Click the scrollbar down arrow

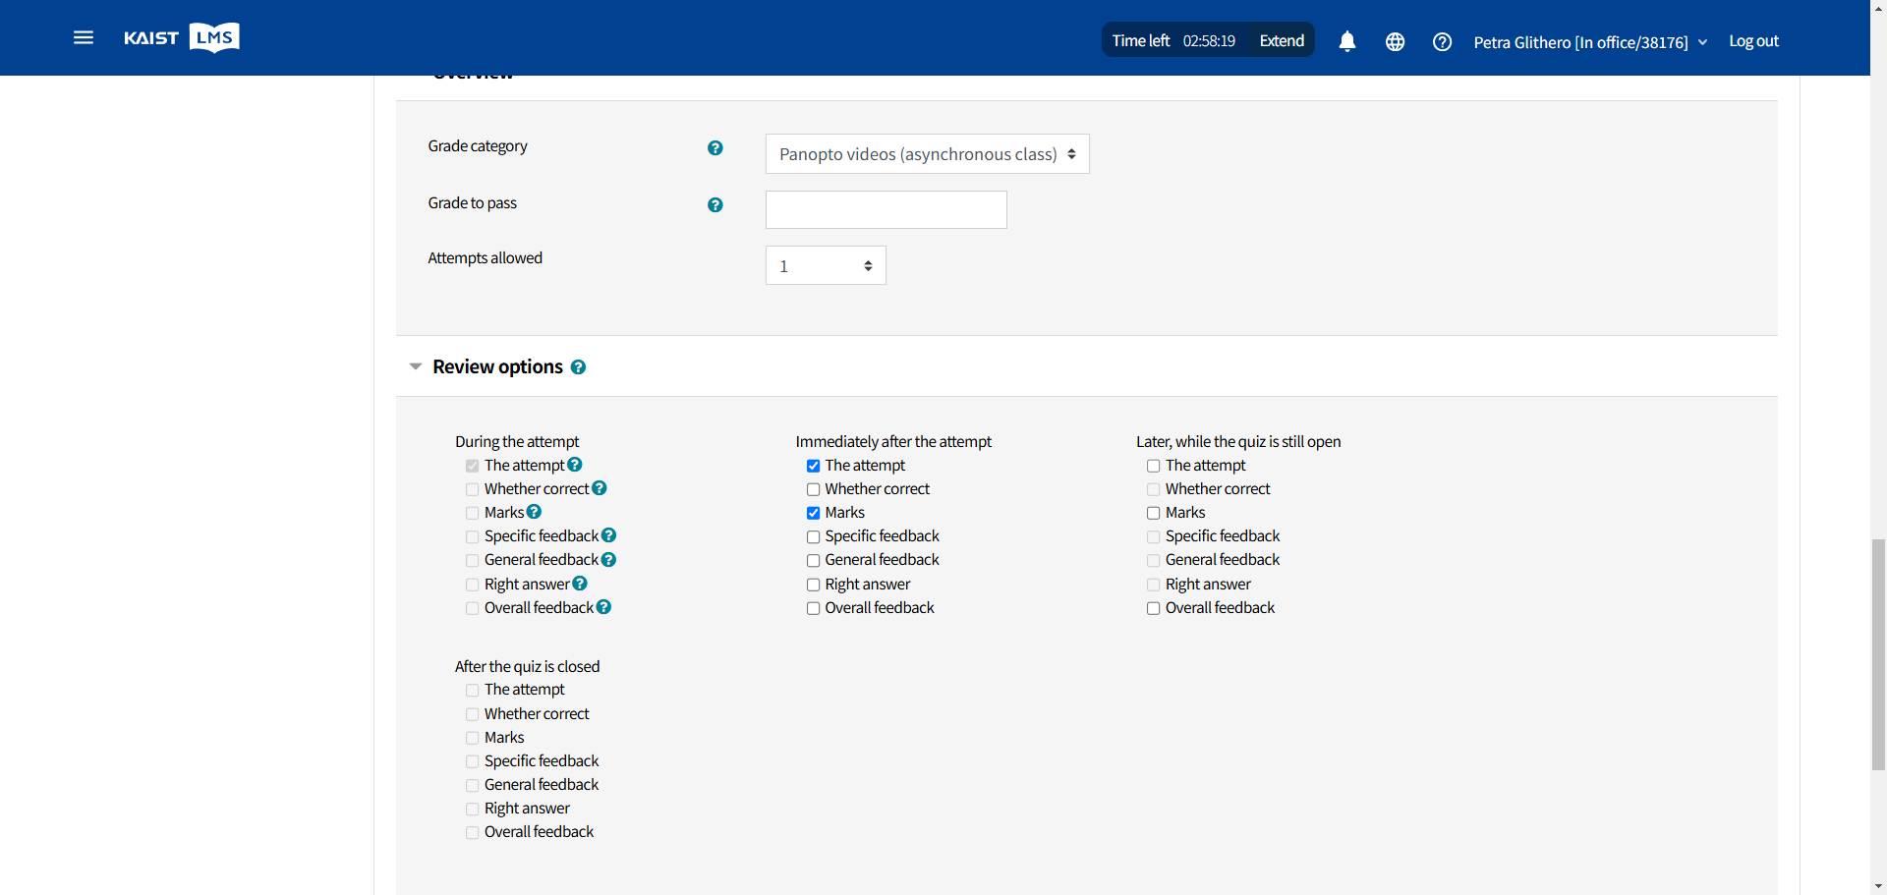[x=1878, y=886]
